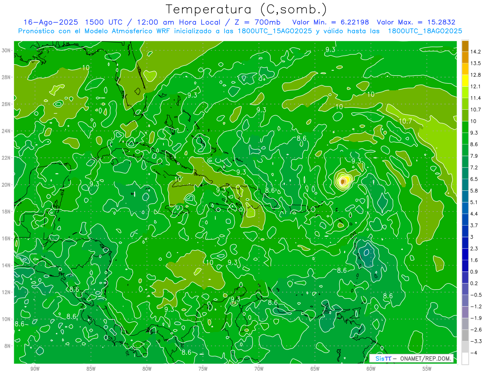Click the "7.9" value on the color scale
Screen dimensions: 484x374
coord(474,156)
